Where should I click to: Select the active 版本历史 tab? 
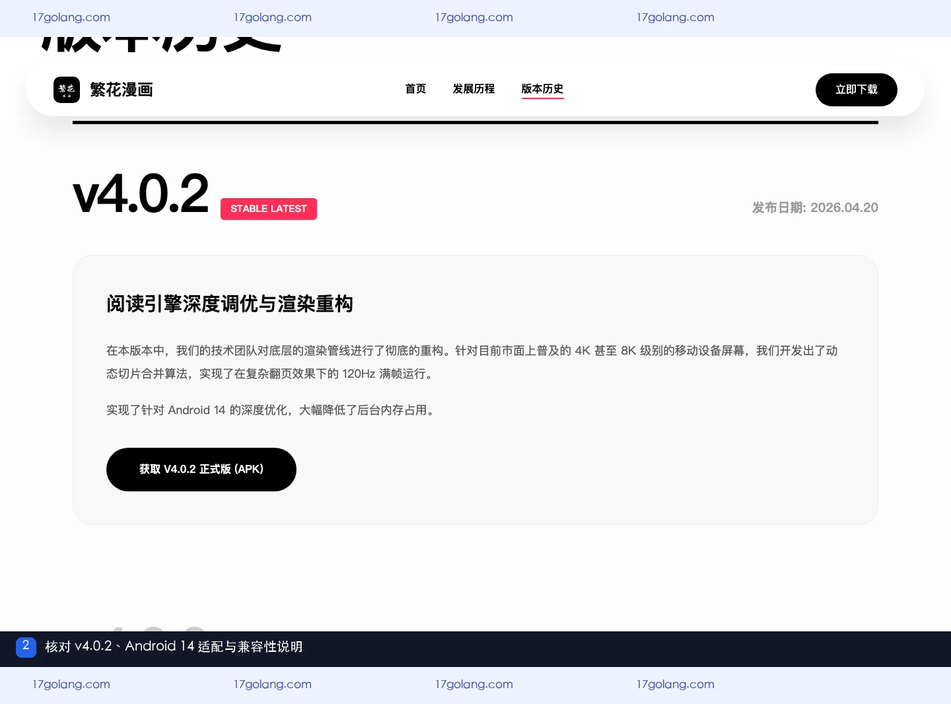[x=542, y=89]
